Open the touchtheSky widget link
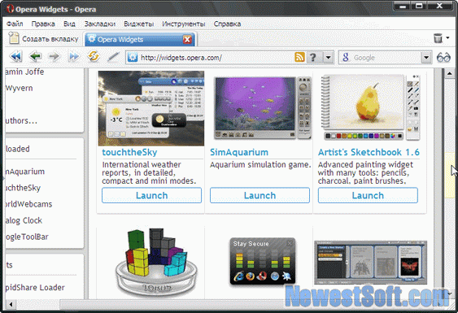 pyautogui.click(x=129, y=152)
